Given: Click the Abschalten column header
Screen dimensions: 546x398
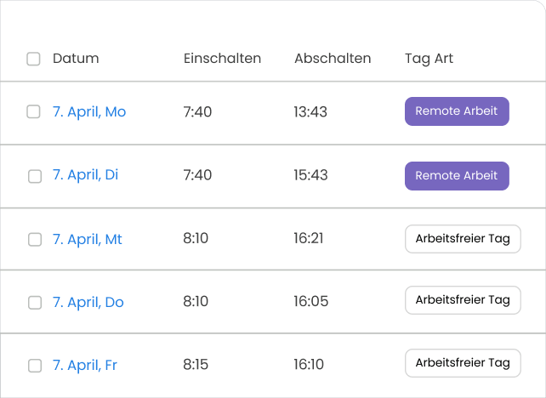Looking at the screenshot, I should 333,59.
